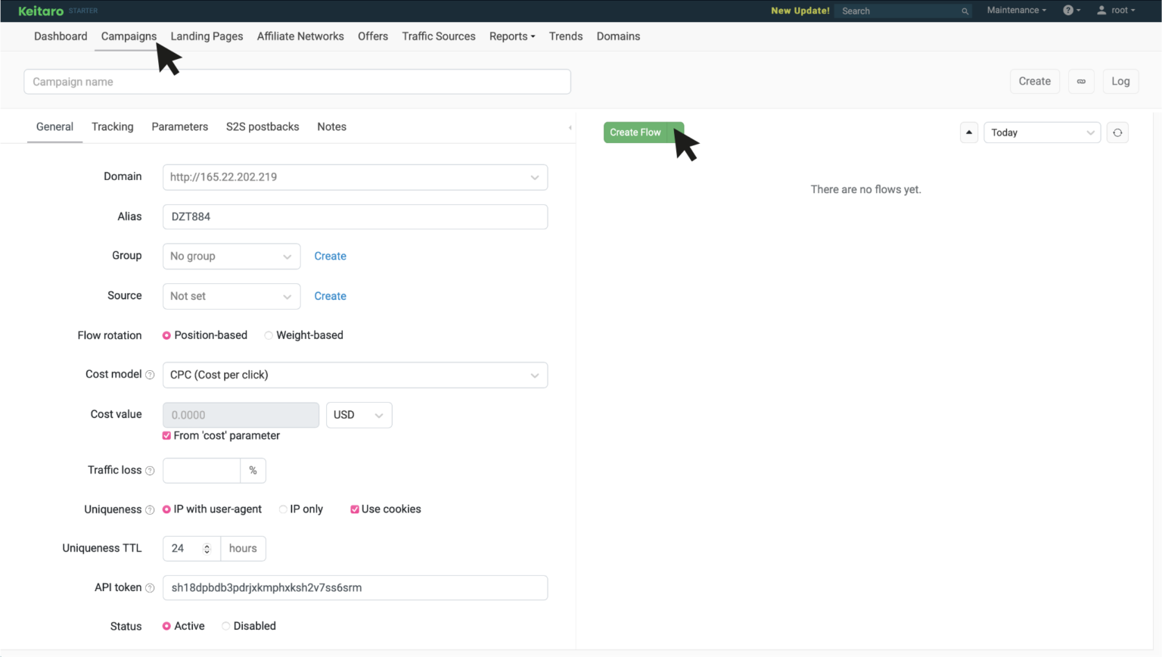Open the campaign Log
Screen dimensions: 1162x657
coord(1120,81)
